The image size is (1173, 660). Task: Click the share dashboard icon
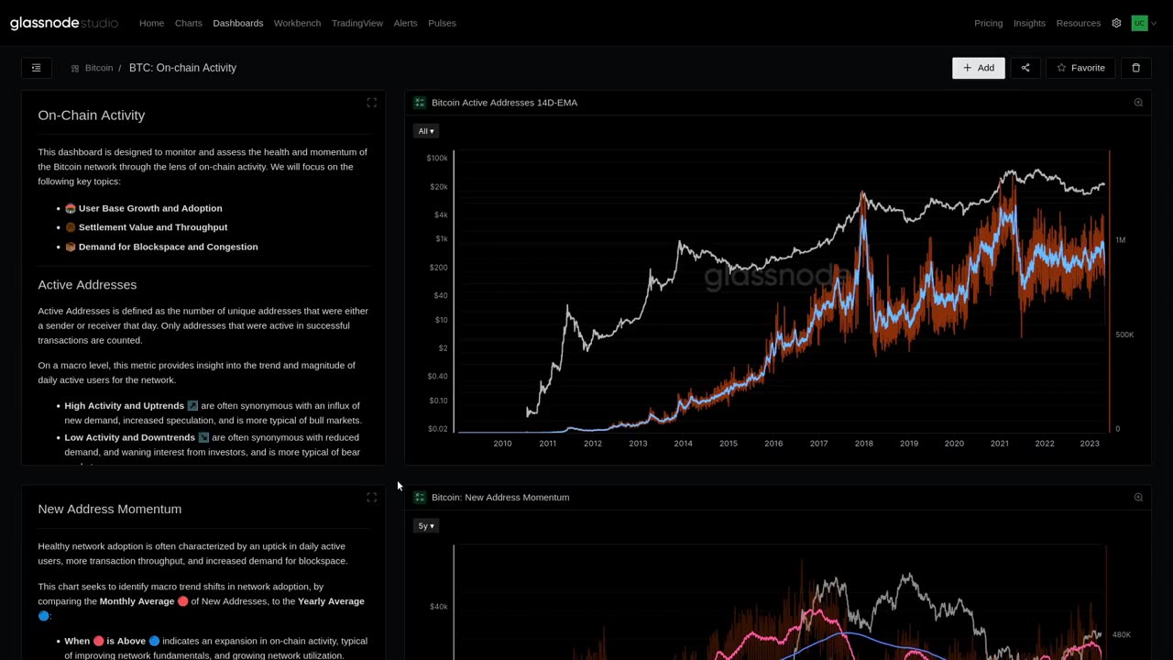click(1025, 68)
